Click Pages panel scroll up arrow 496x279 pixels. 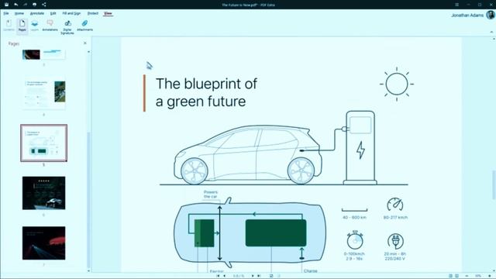(88, 52)
